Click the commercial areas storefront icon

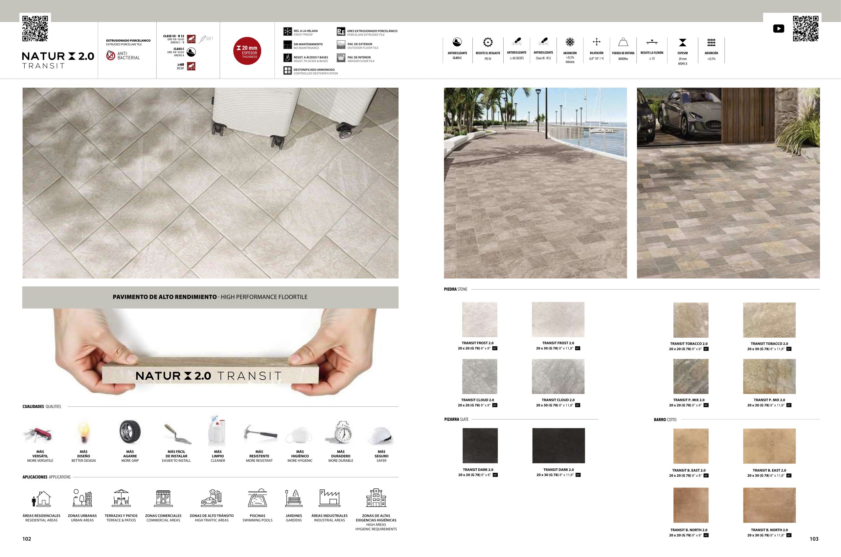coord(164,497)
